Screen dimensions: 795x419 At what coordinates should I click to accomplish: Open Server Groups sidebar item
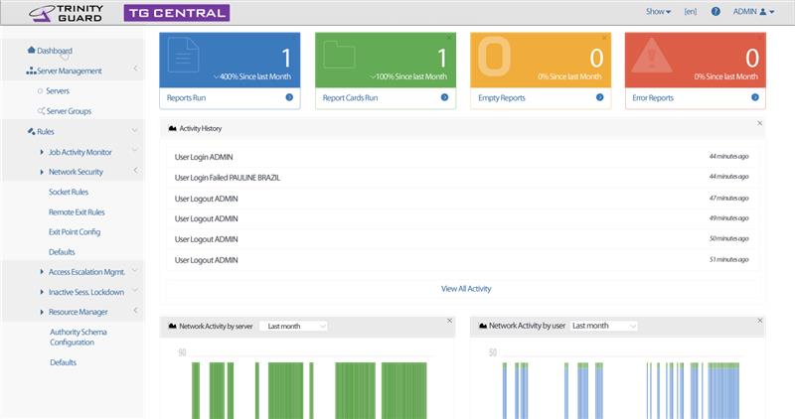tap(69, 111)
